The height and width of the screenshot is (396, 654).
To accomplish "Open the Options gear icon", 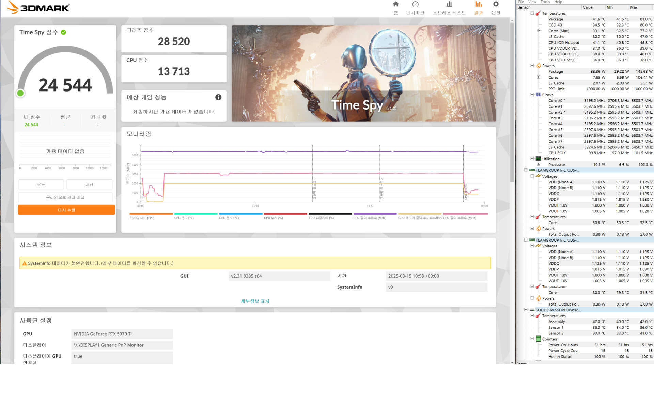I will click(x=496, y=4).
